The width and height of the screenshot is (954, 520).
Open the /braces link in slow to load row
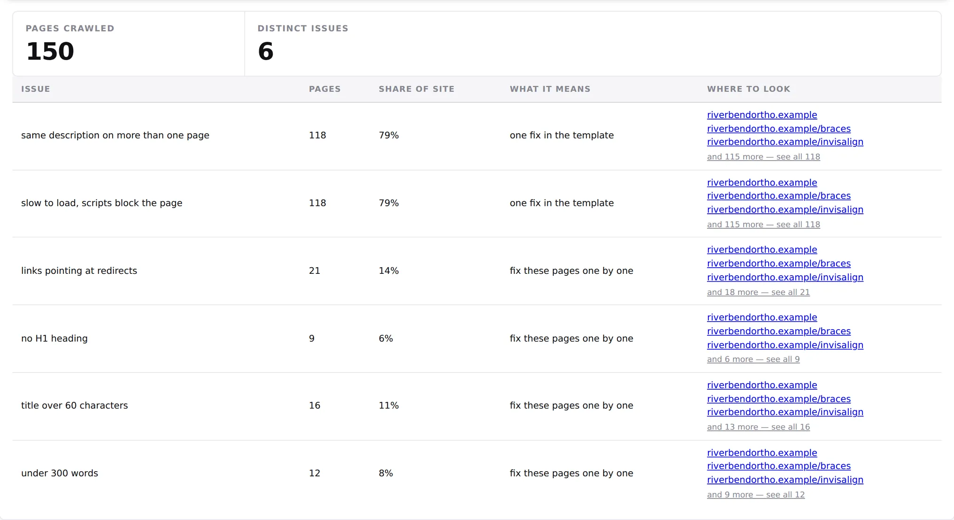coord(778,196)
